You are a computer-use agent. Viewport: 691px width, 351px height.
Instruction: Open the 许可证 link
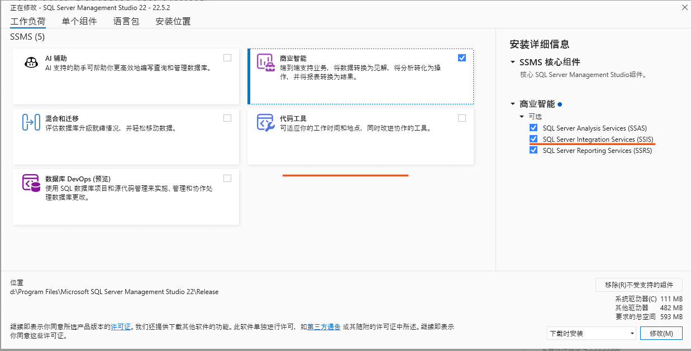tap(121, 326)
